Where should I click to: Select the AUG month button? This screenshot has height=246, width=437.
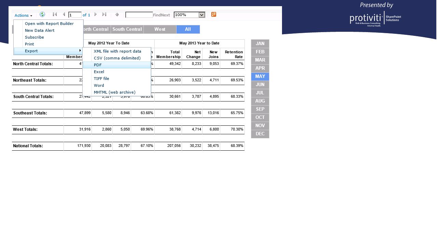tap(260, 101)
